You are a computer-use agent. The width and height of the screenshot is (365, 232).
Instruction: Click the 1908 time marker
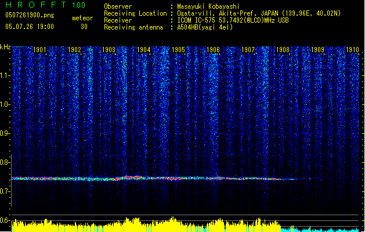(283, 50)
